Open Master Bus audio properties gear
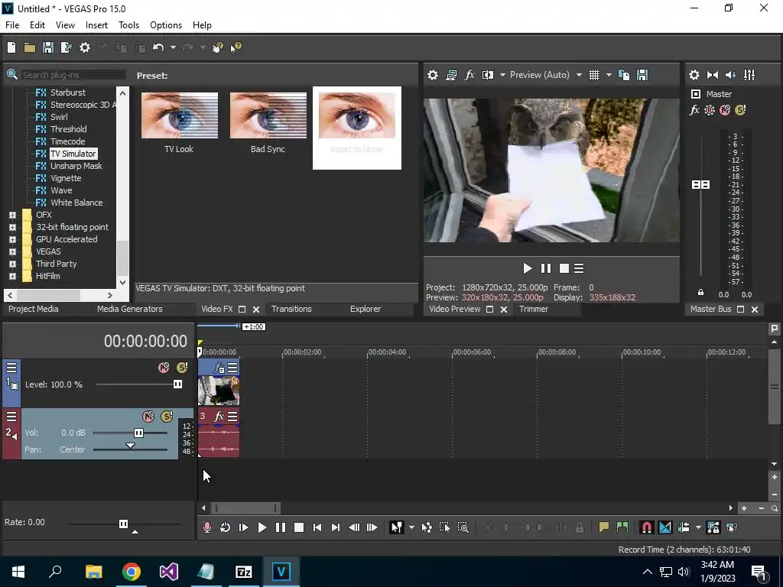 pos(694,75)
